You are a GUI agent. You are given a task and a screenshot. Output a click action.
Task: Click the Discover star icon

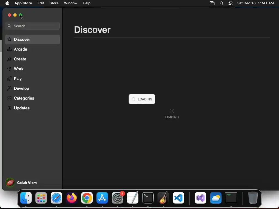pos(9,39)
